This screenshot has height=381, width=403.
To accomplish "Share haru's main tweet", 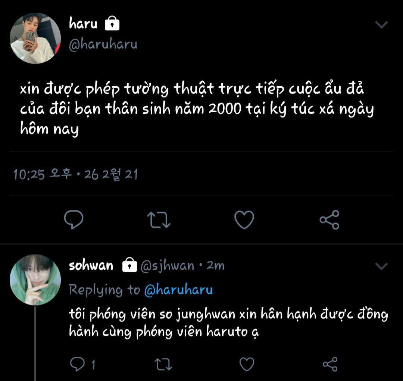I will 329,219.
